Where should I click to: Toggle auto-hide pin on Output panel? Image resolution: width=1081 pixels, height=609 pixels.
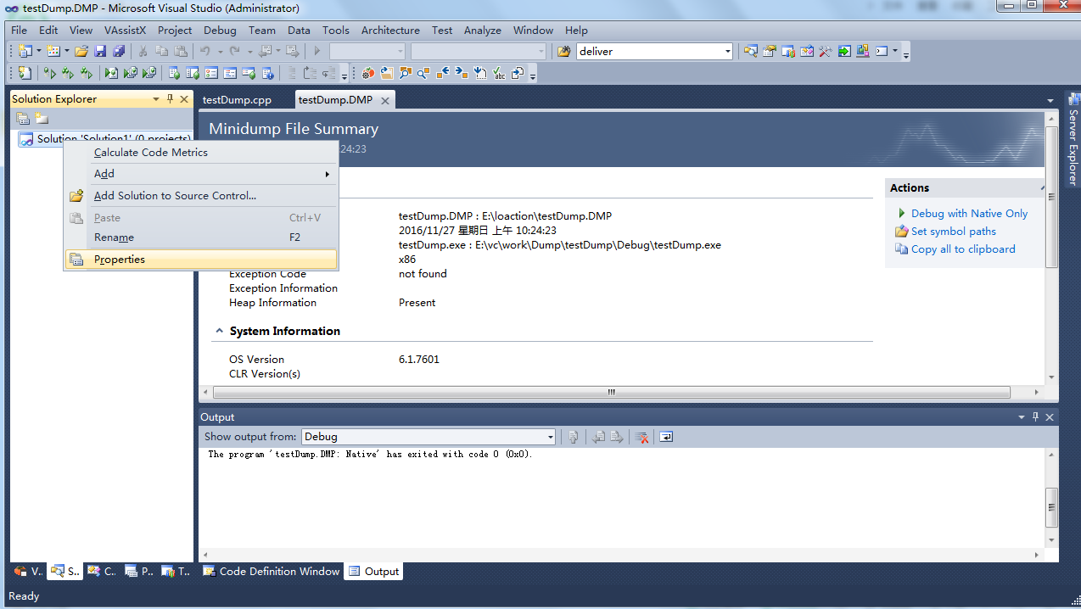tap(1036, 417)
